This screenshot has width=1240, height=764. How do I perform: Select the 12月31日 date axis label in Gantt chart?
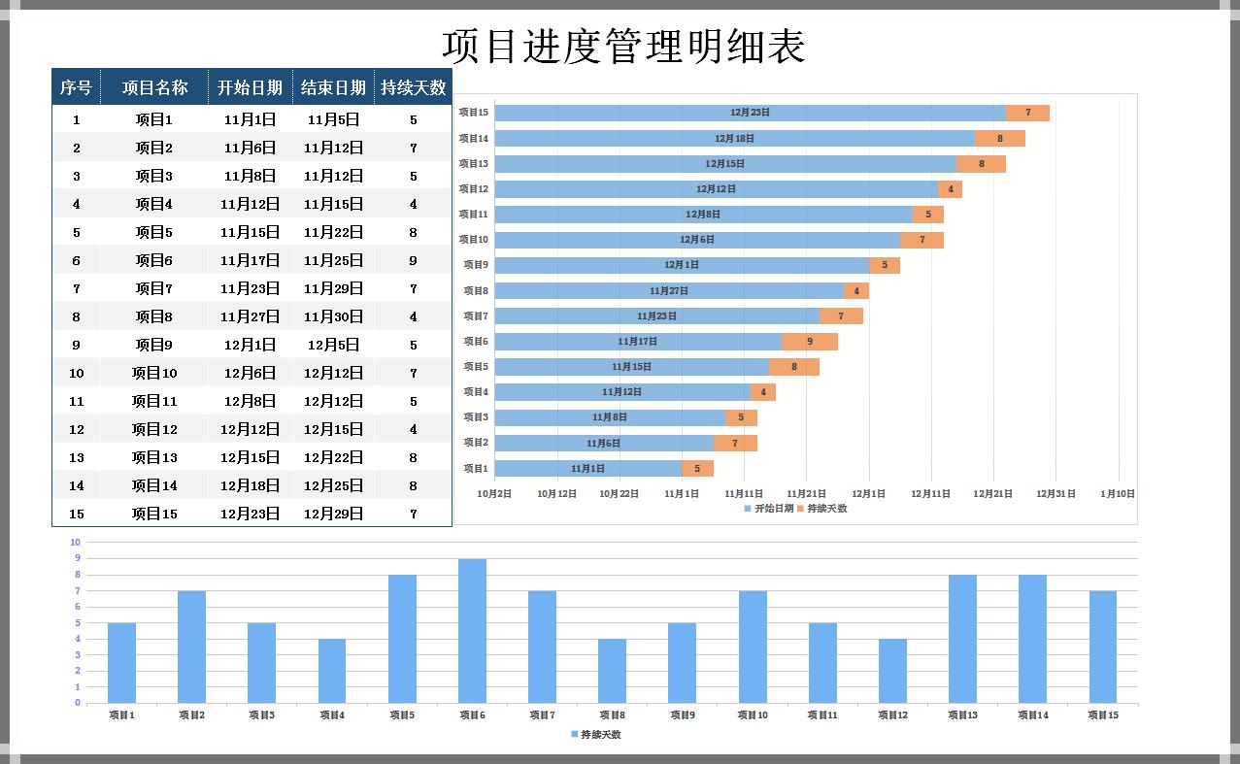point(1056,493)
